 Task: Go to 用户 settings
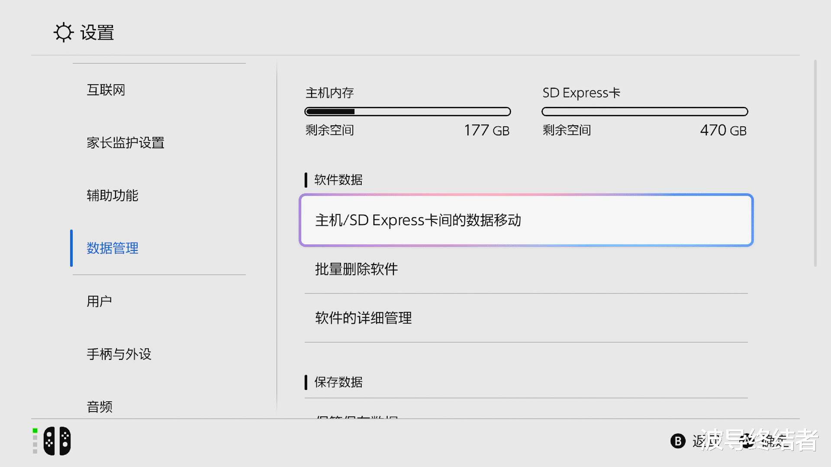tap(100, 301)
